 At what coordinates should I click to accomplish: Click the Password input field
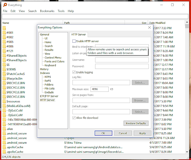point(122,66)
